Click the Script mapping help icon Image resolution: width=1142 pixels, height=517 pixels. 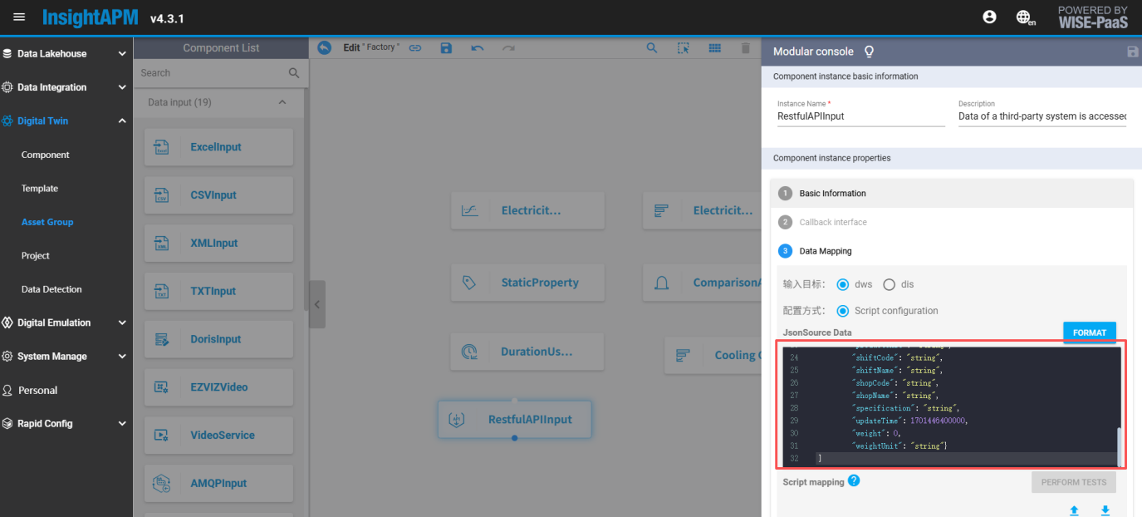coord(854,480)
